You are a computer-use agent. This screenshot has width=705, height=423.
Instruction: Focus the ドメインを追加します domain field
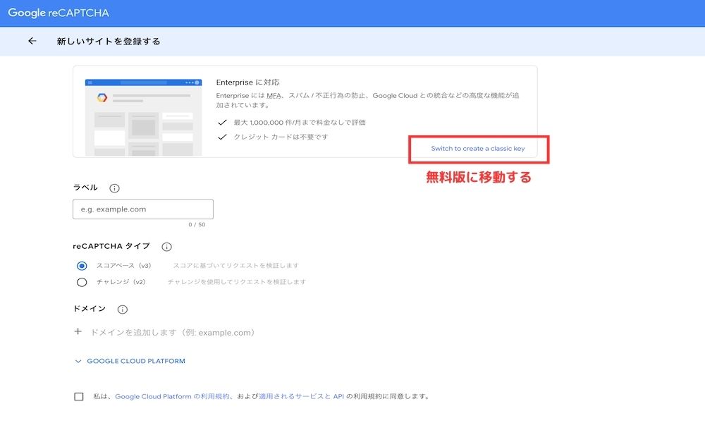pos(173,333)
